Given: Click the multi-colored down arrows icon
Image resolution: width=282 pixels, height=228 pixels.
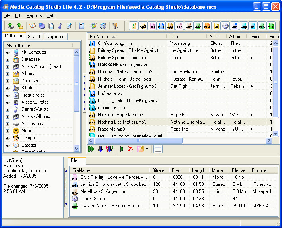Looking at the screenshot, I should click(110, 149).
